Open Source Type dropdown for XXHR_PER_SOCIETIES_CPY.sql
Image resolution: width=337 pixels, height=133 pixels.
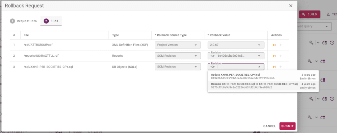(178, 67)
